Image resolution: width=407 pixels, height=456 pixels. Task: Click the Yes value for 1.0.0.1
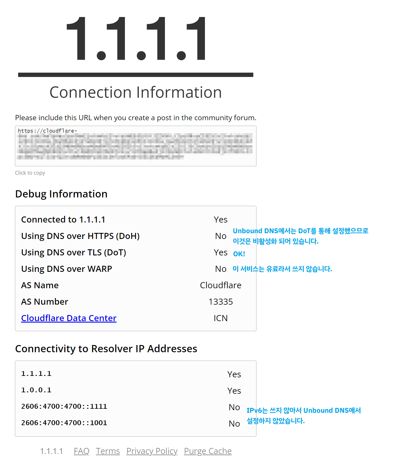[234, 391]
